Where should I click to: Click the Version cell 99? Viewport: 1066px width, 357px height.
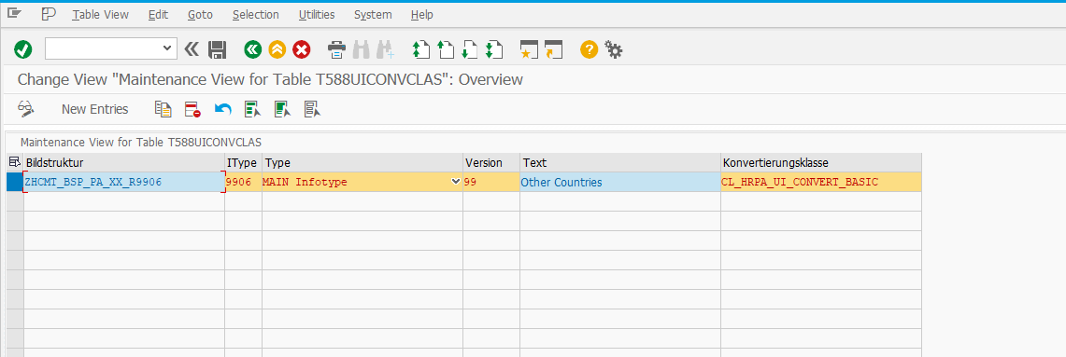tap(491, 182)
